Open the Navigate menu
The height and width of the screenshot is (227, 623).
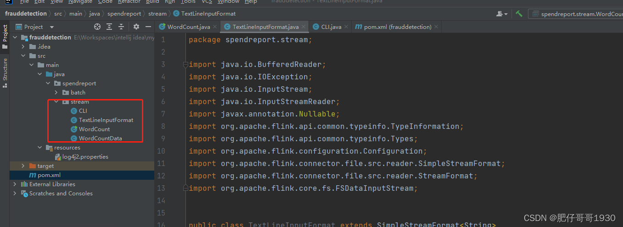pyautogui.click(x=80, y=2)
